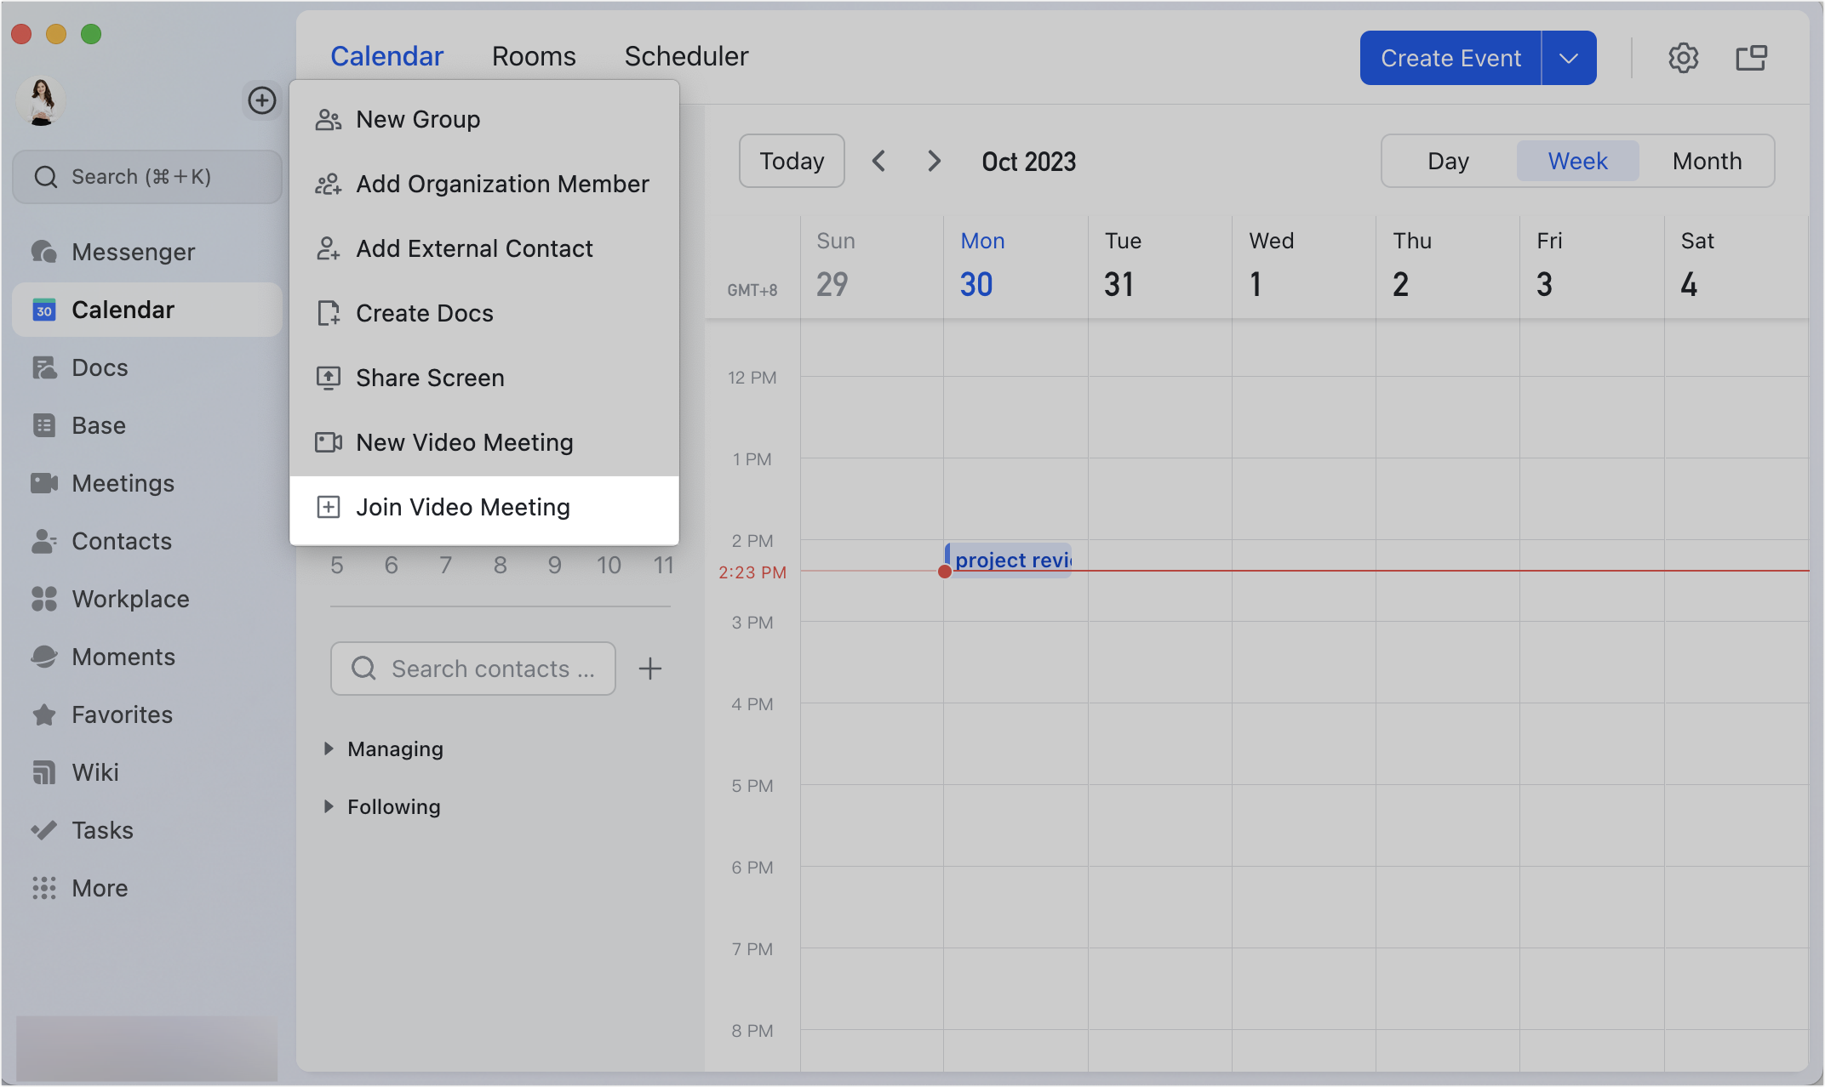The image size is (1825, 1087).
Task: Click the plus icon near the avatar
Action: (262, 100)
